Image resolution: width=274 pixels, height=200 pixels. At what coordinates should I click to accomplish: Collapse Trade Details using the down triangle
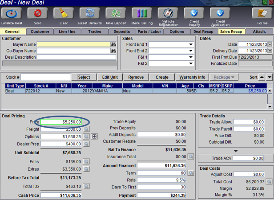(x=236, y=151)
